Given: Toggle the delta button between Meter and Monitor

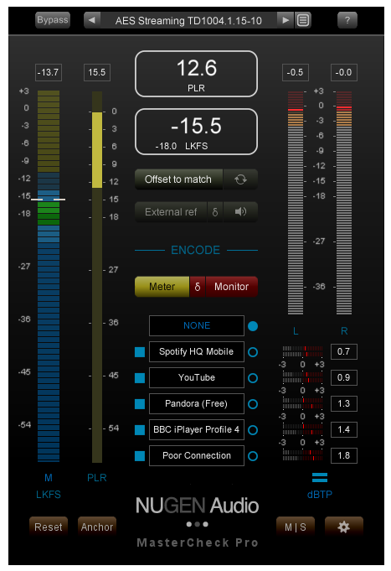Looking at the screenshot, I should (198, 287).
